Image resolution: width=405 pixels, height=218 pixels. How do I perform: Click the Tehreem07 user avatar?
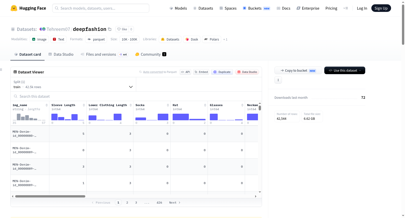43,29
